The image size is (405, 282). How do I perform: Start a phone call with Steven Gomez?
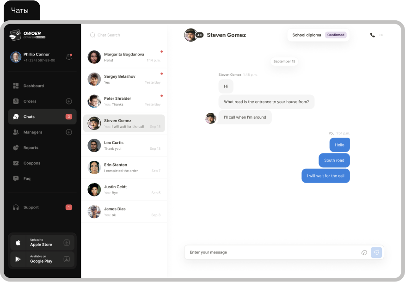(x=372, y=35)
